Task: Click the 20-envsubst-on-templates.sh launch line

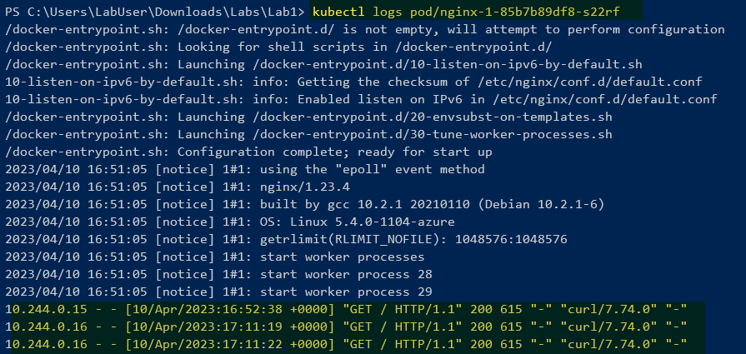Action: click(308, 117)
